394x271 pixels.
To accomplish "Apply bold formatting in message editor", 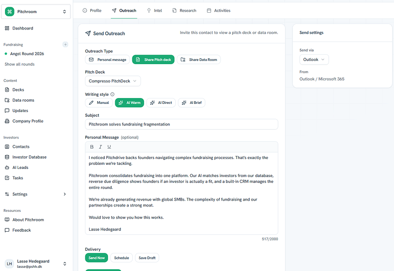I will pos(92,147).
